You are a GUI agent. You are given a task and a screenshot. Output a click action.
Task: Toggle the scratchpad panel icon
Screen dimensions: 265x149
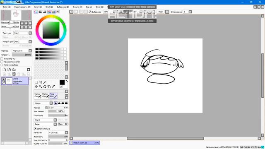tap(58, 12)
